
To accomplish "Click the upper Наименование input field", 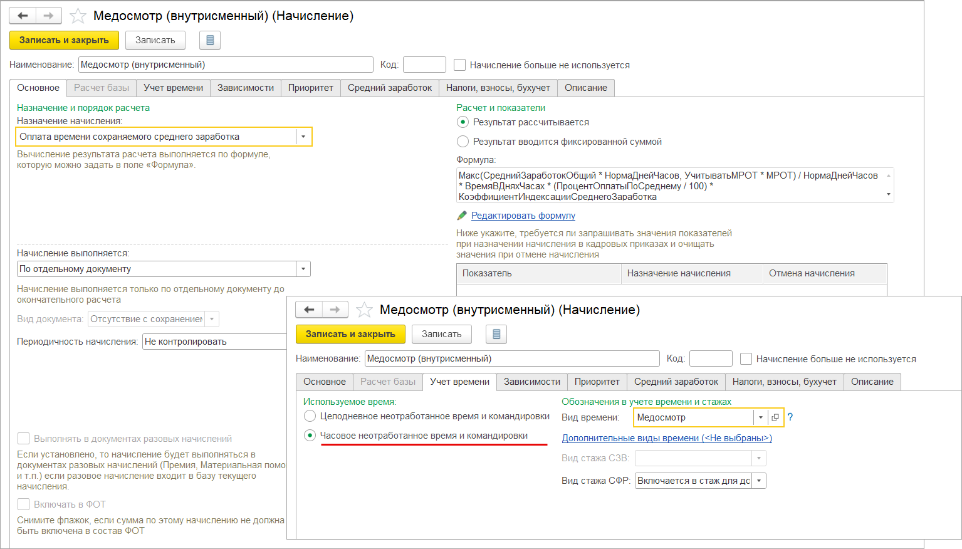I will (226, 65).
